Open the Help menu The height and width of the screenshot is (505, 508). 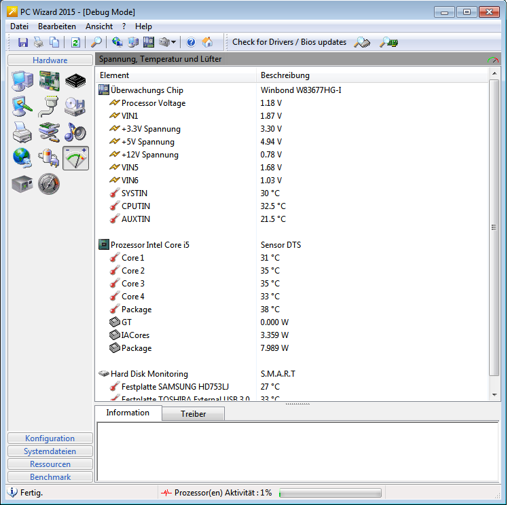click(143, 26)
